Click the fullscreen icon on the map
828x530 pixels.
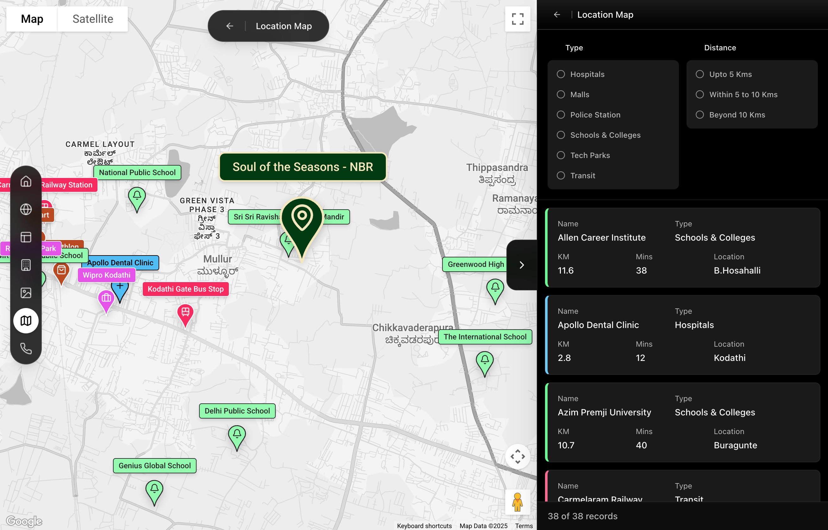(x=517, y=20)
